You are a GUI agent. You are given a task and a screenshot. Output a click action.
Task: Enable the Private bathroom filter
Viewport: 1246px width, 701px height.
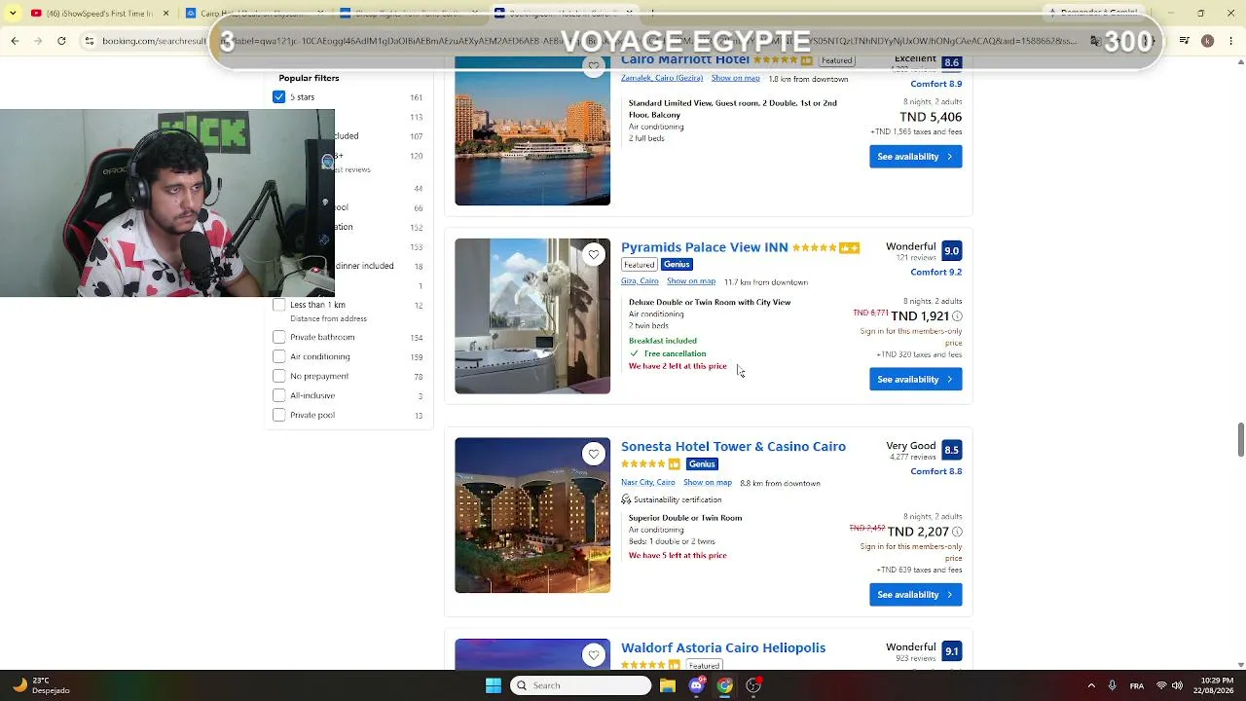tap(279, 337)
